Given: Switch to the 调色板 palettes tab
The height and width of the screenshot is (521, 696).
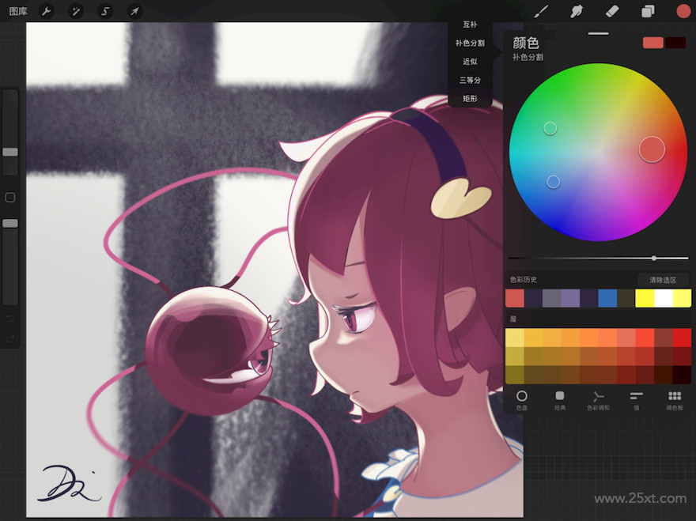Looking at the screenshot, I should click(674, 399).
